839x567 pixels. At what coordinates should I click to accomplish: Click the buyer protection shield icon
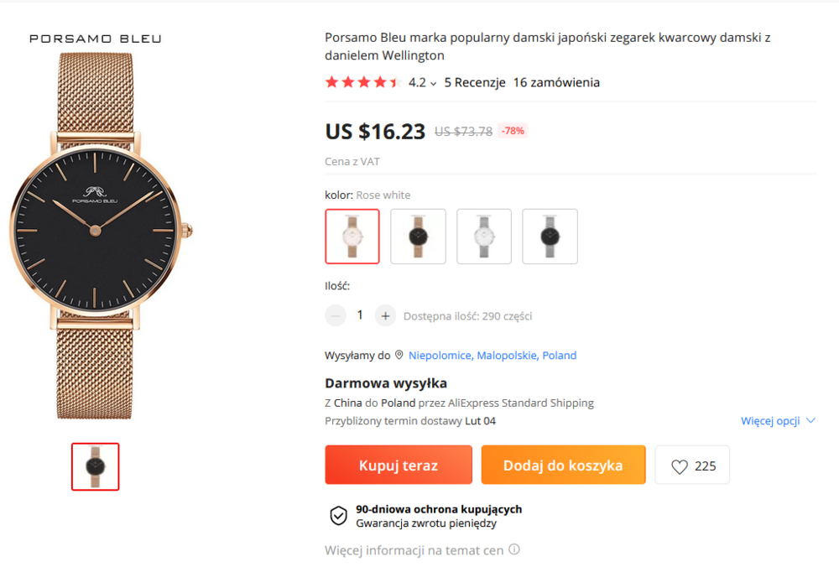[338, 516]
